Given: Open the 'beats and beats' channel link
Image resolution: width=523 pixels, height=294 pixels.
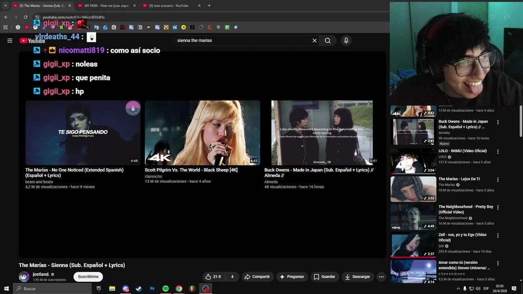Looking at the screenshot, I should point(39,182).
